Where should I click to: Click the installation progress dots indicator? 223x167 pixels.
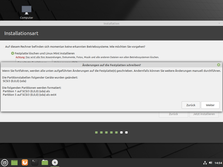[x=111, y=132]
